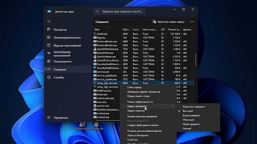Choose Режим эффективности menu entry
Viewport: 257px width, 144px height.
(x=148, y=102)
